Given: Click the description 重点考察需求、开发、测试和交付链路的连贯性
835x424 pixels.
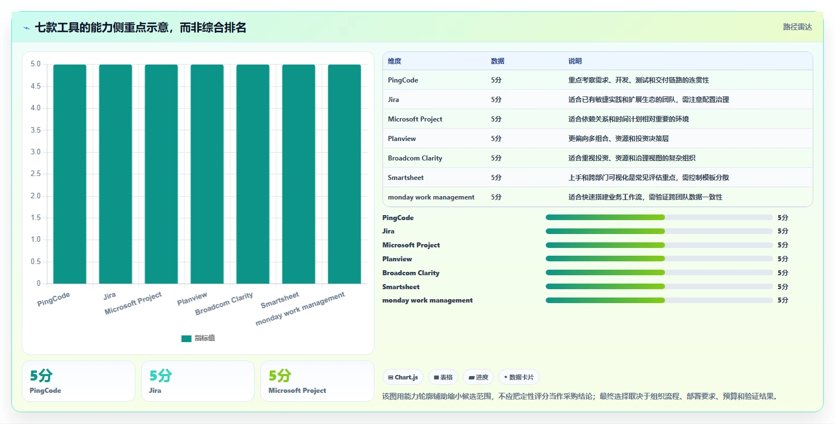Looking at the screenshot, I should (x=639, y=80).
